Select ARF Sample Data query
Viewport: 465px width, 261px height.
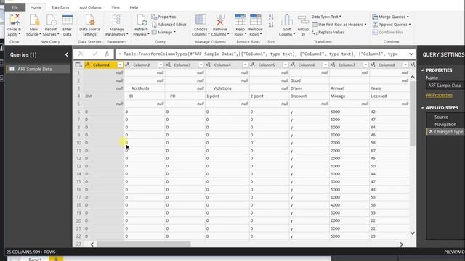(x=39, y=69)
